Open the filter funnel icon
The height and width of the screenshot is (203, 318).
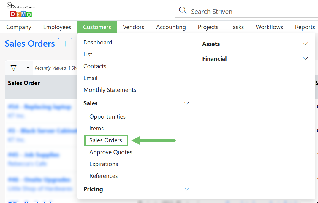point(14,68)
